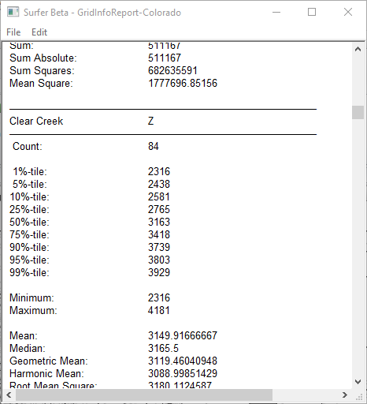This screenshot has width=367, height=404.
Task: Maximize the GridInfoReport window
Action: click(x=312, y=12)
